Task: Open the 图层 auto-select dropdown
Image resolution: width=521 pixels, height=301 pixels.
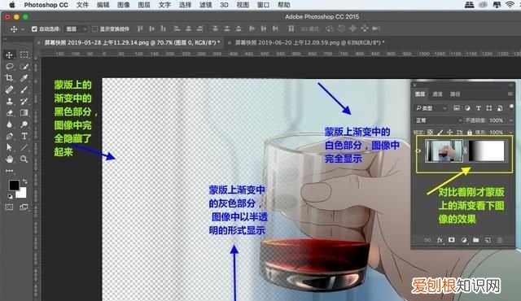Action: click(x=76, y=29)
